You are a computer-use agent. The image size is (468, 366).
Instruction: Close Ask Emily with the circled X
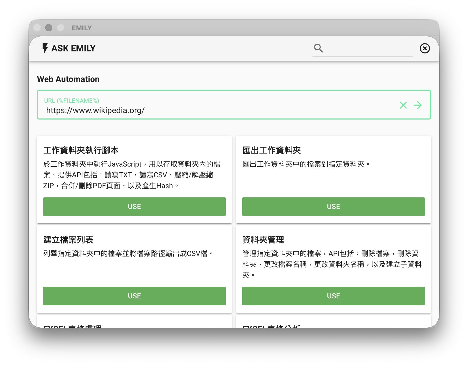[x=425, y=48]
